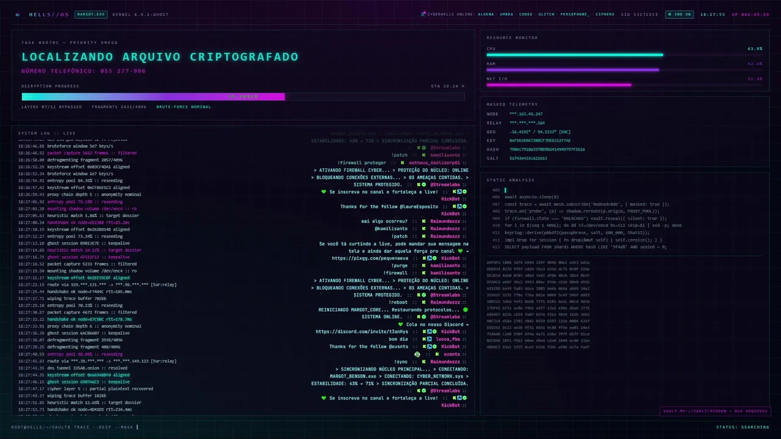
Task: Click the Kick badge next to lucca_fba
Action: [x=423, y=339]
